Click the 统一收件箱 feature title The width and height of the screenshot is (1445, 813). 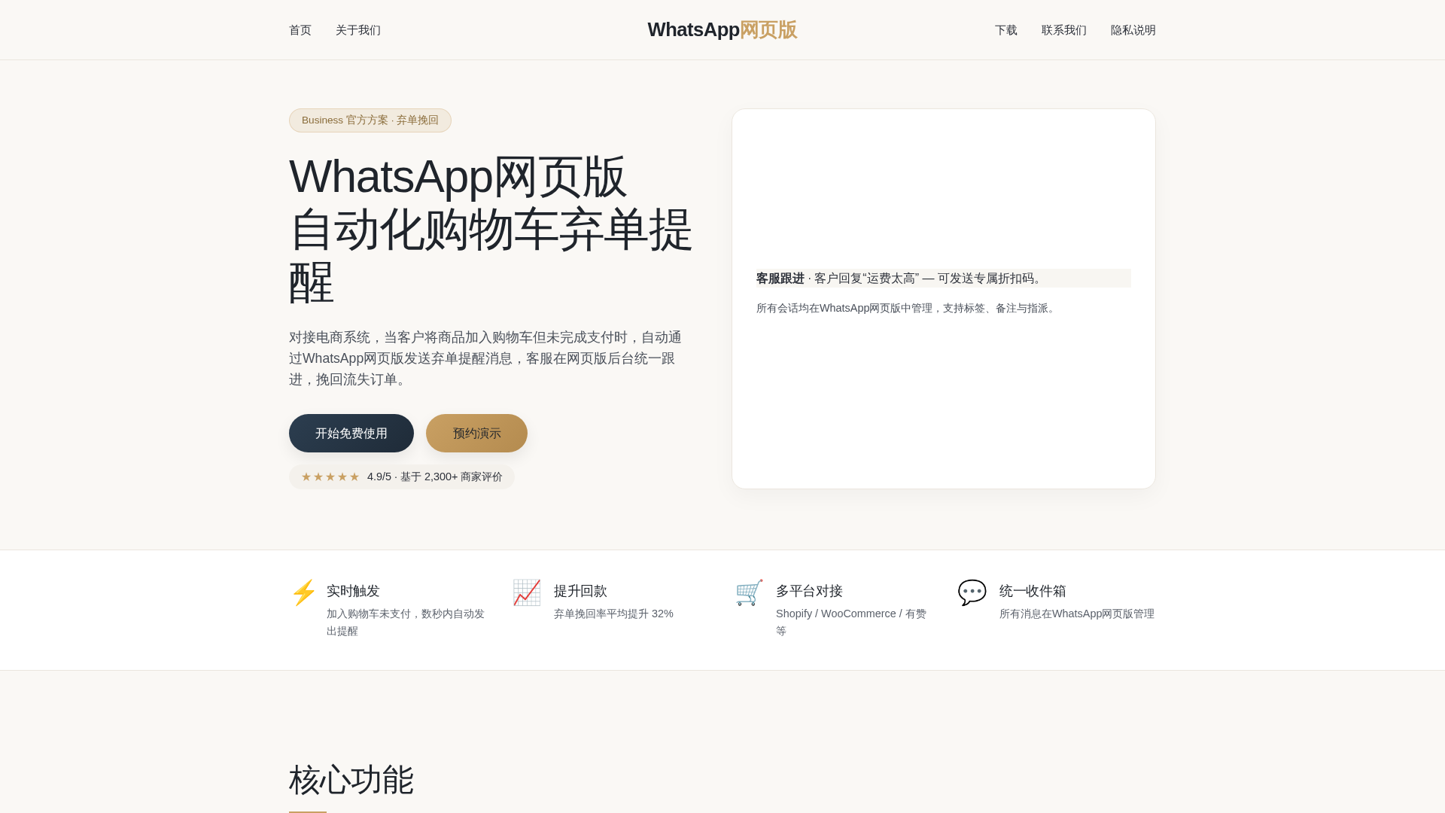pyautogui.click(x=1033, y=591)
